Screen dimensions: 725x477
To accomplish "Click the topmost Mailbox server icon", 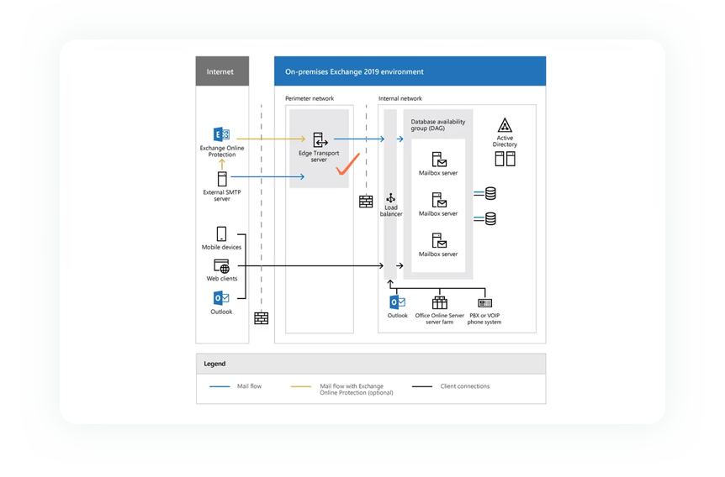I will (438, 160).
